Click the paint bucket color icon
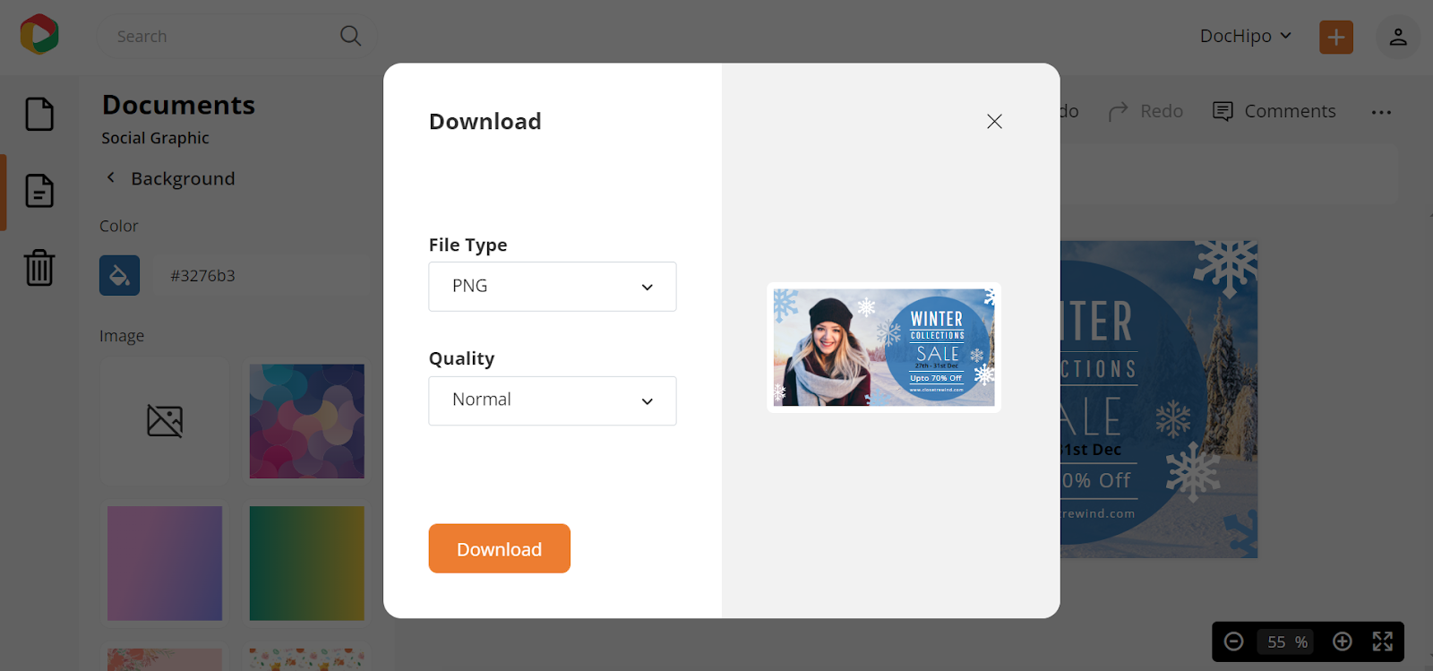 (119, 276)
